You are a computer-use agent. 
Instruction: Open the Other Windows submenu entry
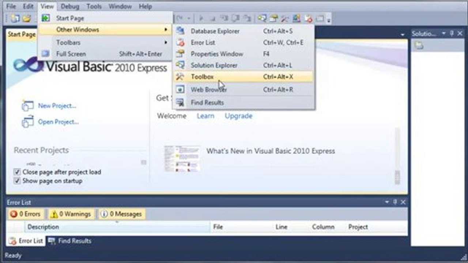tap(105, 30)
